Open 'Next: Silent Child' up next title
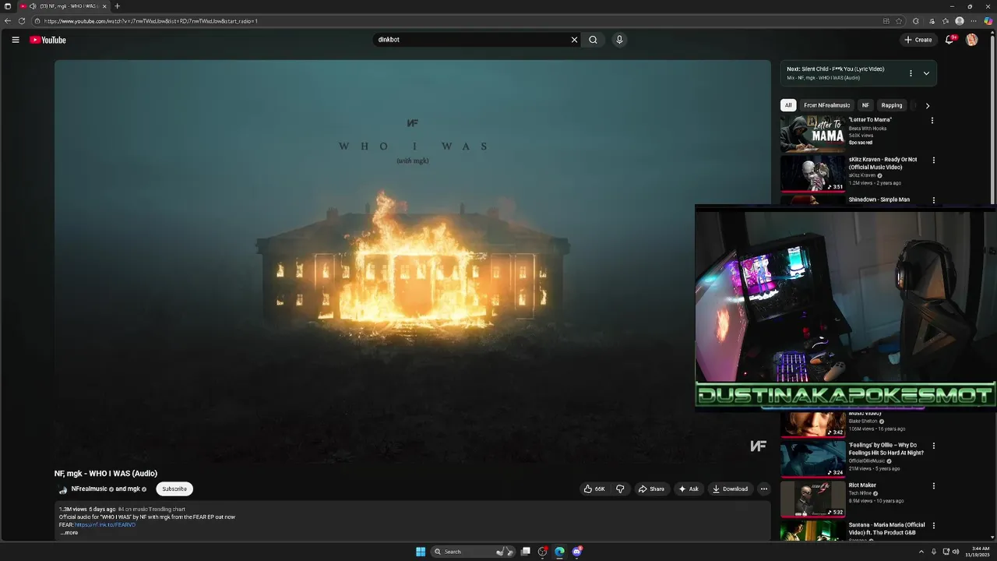 835,69
